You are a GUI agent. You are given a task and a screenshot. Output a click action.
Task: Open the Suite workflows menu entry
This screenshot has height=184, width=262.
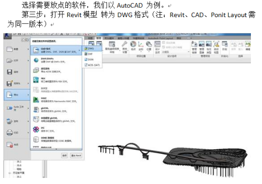click(17, 108)
